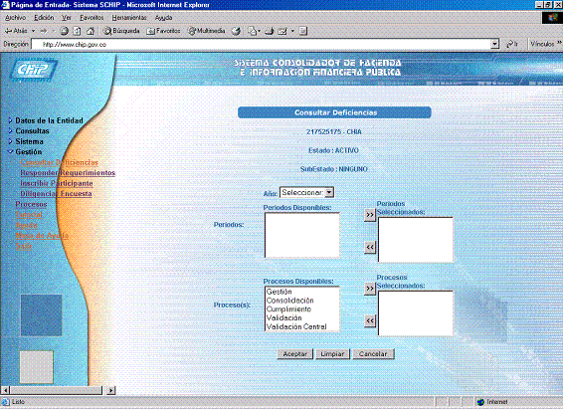Click the Aceptar button
The width and height of the screenshot is (563, 409).
(x=295, y=354)
